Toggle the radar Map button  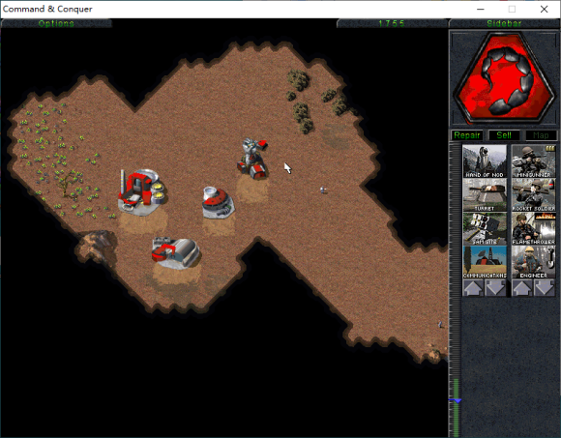541,135
